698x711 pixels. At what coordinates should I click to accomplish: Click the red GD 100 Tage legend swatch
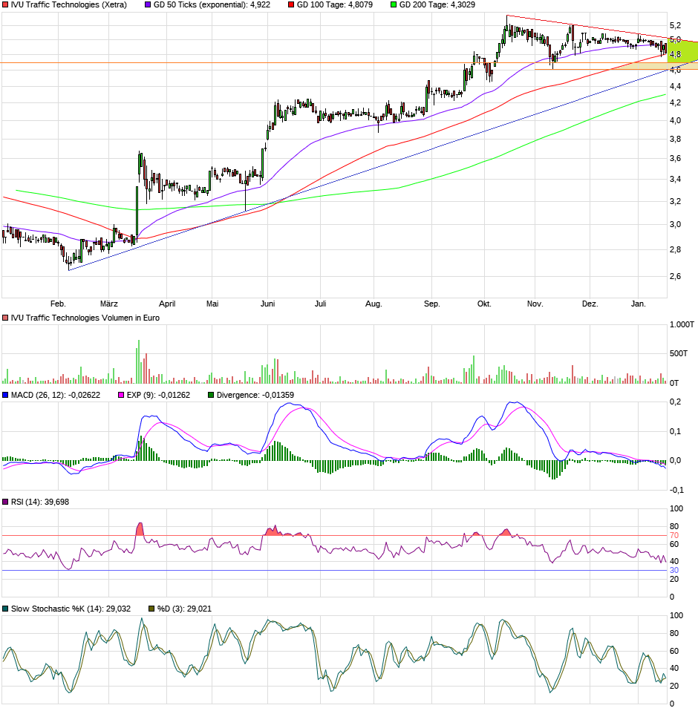coord(291,5)
